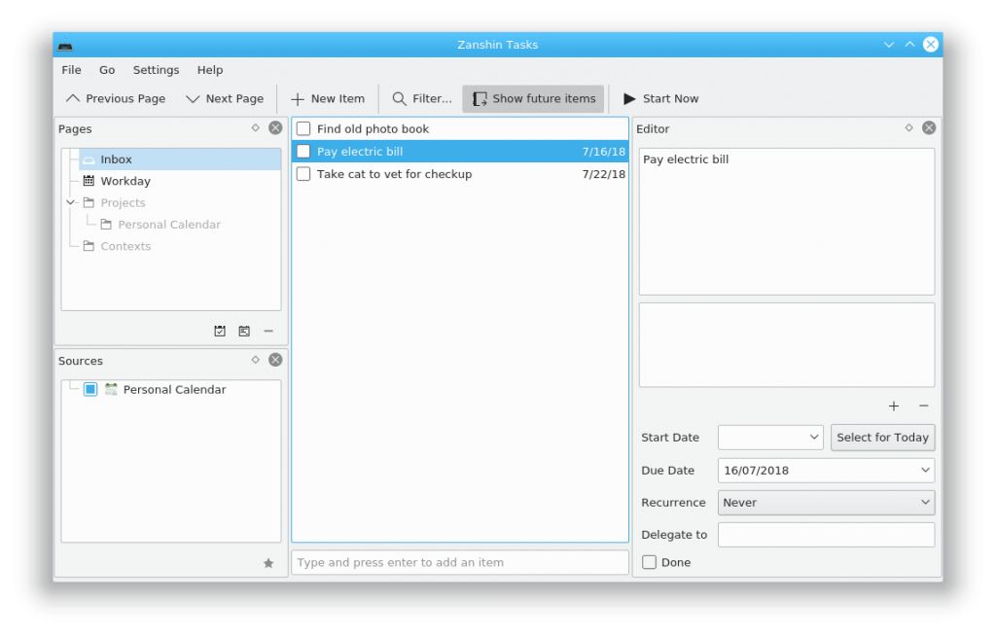Click Start Now play button
The width and height of the screenshot is (996, 635).
[660, 98]
